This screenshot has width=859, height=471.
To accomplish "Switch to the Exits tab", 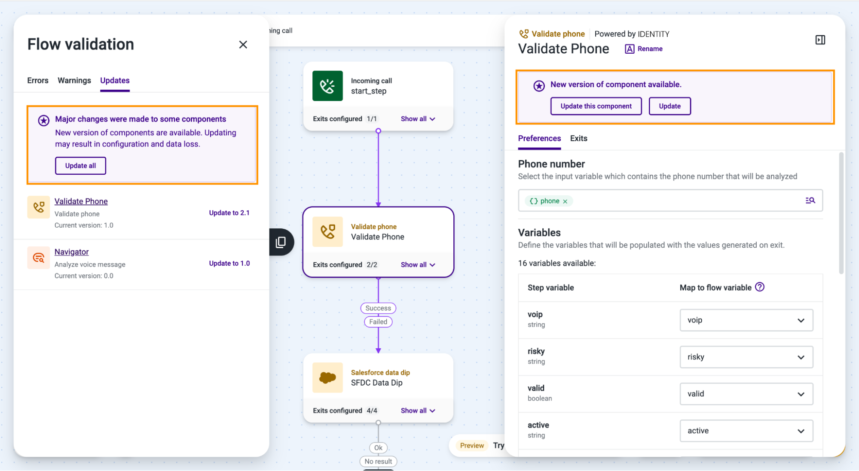I will (578, 138).
